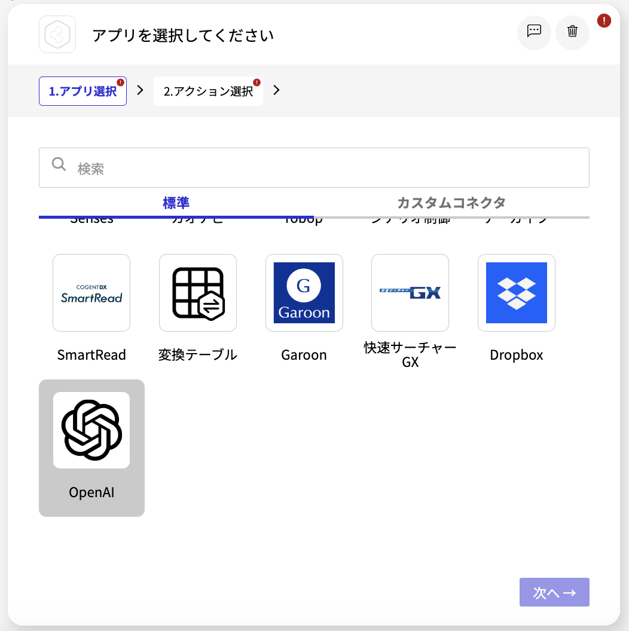
Task: Click the magnifier search icon
Action: pos(59,164)
